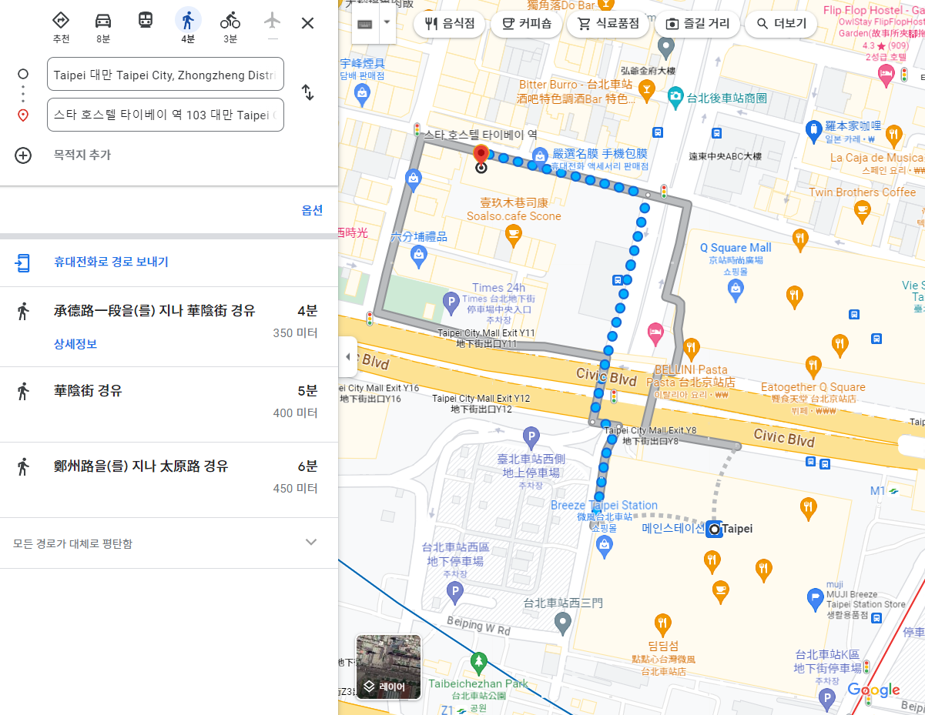This screenshot has width=925, height=715.
Task: Open the Q Square Mall shopping marker
Action: 736,289
